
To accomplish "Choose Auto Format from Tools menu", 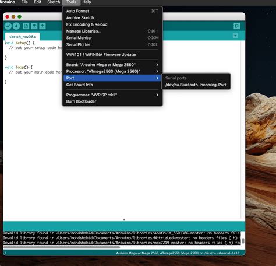I will [x=112, y=11].
